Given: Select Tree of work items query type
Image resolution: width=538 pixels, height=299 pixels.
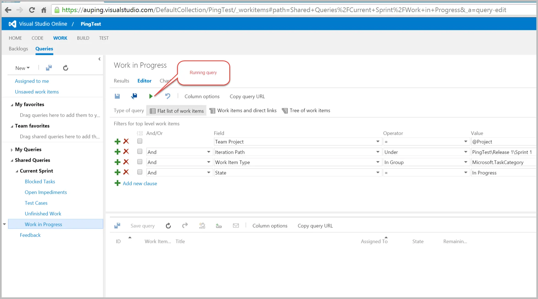Looking at the screenshot, I should [x=306, y=111].
